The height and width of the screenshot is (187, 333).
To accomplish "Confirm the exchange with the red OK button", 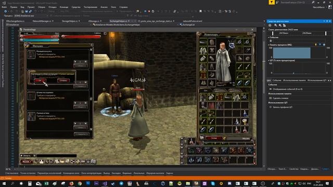I will pyautogui.click(x=40, y=81).
